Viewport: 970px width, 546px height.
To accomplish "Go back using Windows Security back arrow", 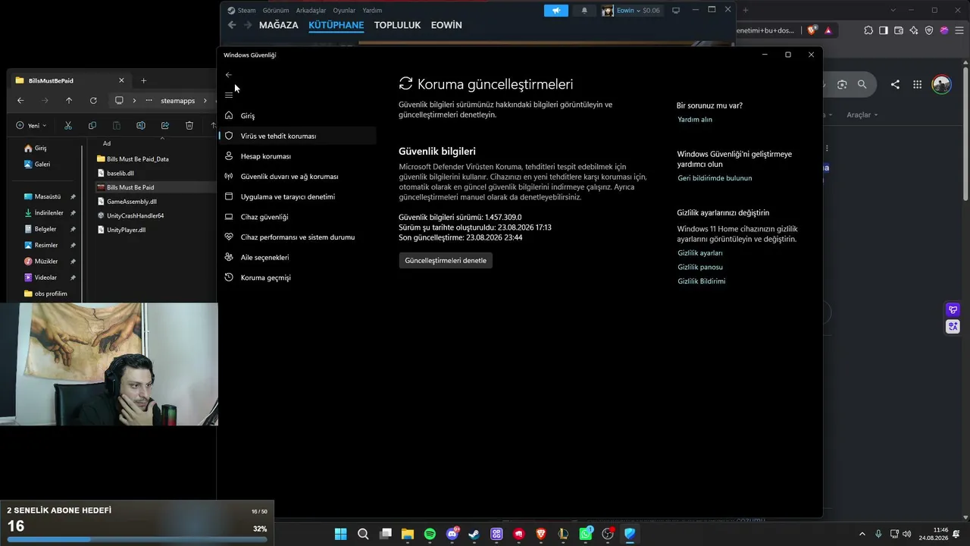I will coord(229,75).
